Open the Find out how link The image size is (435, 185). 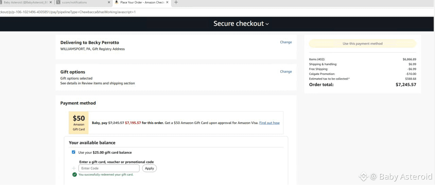[x=269, y=123]
